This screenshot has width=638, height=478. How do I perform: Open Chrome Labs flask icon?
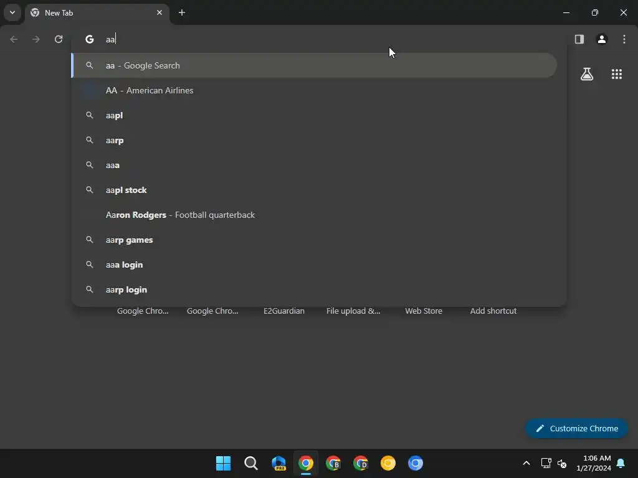[587, 74]
